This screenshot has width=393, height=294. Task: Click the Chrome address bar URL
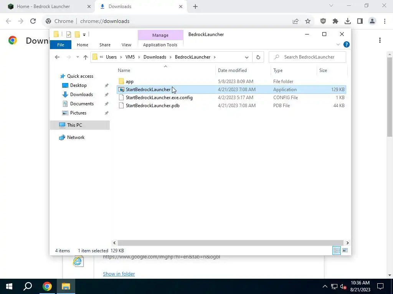tap(105, 21)
